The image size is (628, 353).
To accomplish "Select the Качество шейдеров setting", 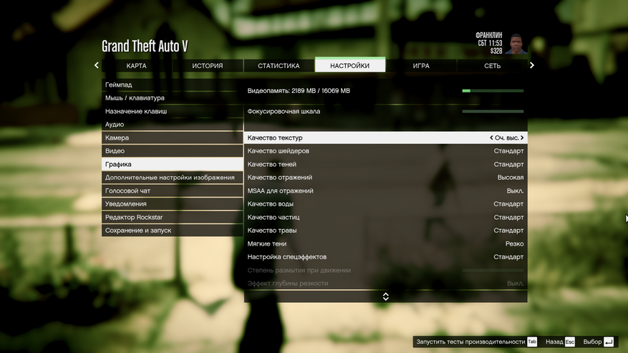I will [x=386, y=150].
